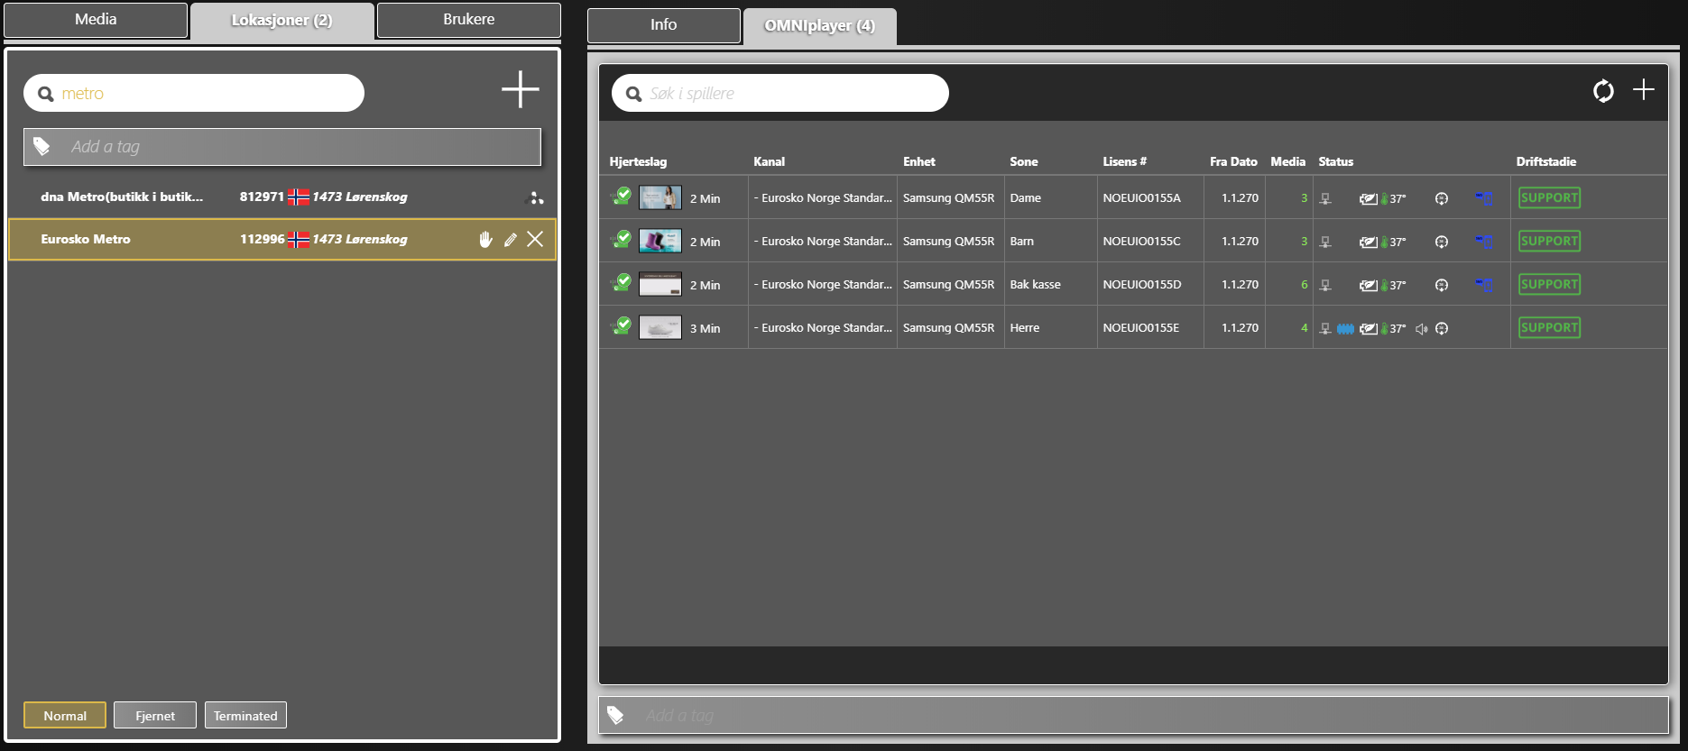Click the SUPPORT badge in Dame row
Screen dimensions: 1688x751
[x=1549, y=197]
